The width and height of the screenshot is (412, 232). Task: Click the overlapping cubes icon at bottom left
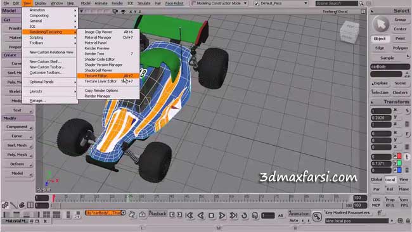5,205
